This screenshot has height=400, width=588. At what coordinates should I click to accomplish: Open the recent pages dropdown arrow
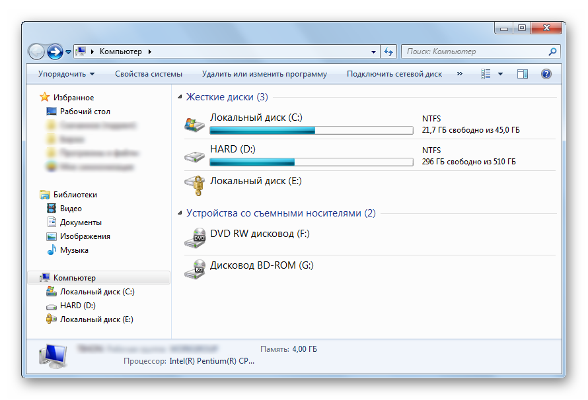pyautogui.click(x=68, y=52)
